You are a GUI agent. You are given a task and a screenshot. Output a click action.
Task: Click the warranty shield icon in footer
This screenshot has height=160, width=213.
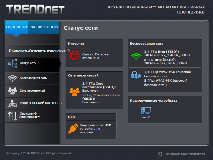tap(160, 154)
